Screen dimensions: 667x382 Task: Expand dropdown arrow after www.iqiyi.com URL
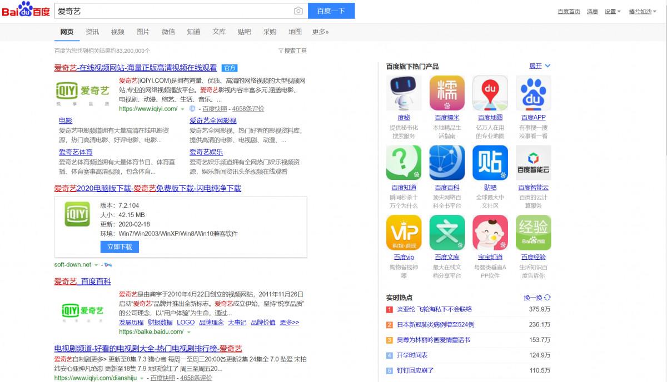click(183, 109)
